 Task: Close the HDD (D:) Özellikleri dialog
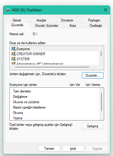(x=106, y=10)
